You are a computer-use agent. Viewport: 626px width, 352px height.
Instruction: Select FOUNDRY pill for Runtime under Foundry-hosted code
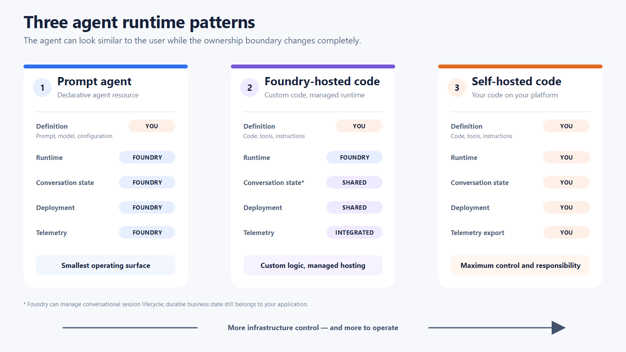(x=354, y=157)
